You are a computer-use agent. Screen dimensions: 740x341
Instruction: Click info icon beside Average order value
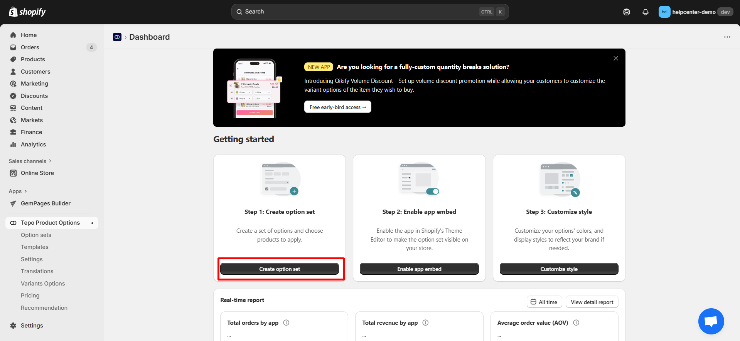click(576, 323)
